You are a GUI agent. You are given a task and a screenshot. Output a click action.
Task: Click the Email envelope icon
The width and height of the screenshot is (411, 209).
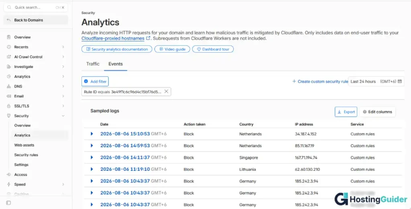[x=9, y=96]
